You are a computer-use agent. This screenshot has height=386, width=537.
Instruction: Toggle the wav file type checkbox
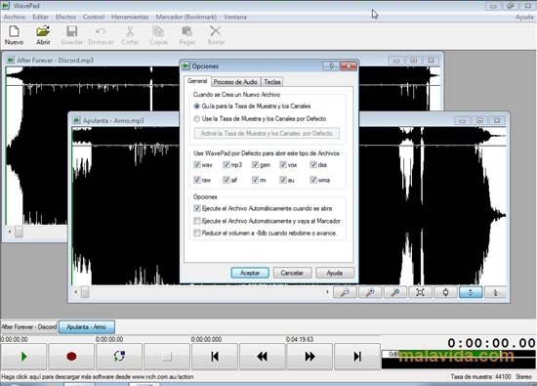point(197,164)
